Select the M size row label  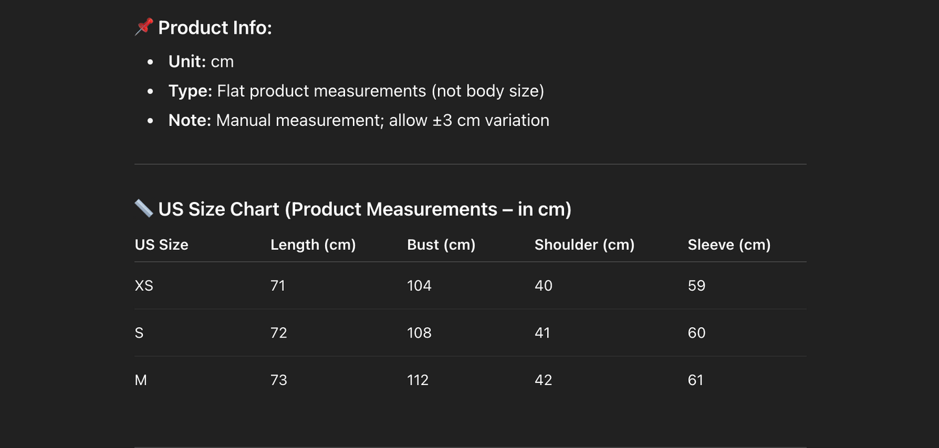coord(140,380)
